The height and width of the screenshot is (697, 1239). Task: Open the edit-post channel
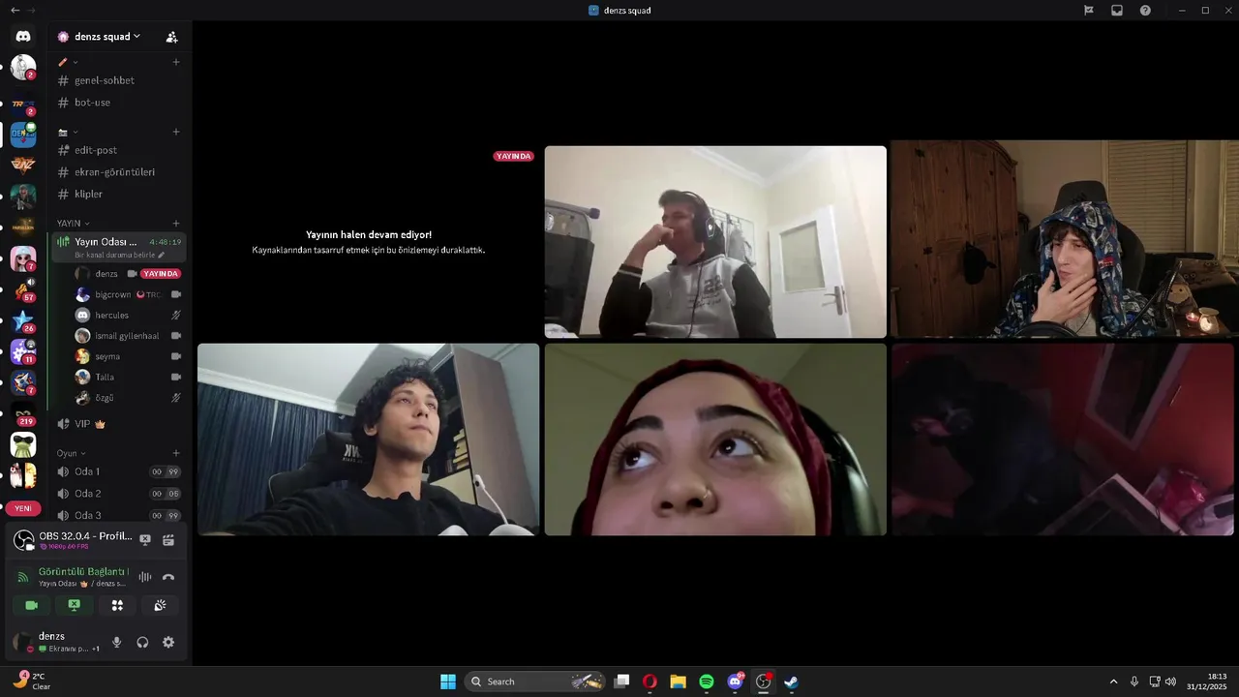tap(118, 150)
